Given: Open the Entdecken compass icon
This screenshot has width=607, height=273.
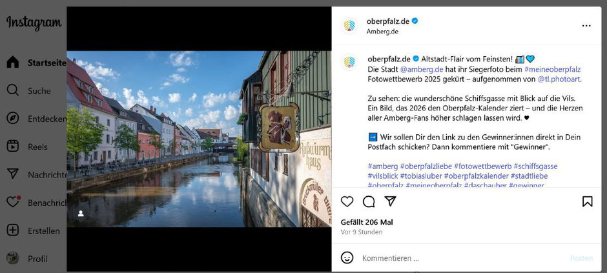Looking at the screenshot, I should click(x=13, y=118).
